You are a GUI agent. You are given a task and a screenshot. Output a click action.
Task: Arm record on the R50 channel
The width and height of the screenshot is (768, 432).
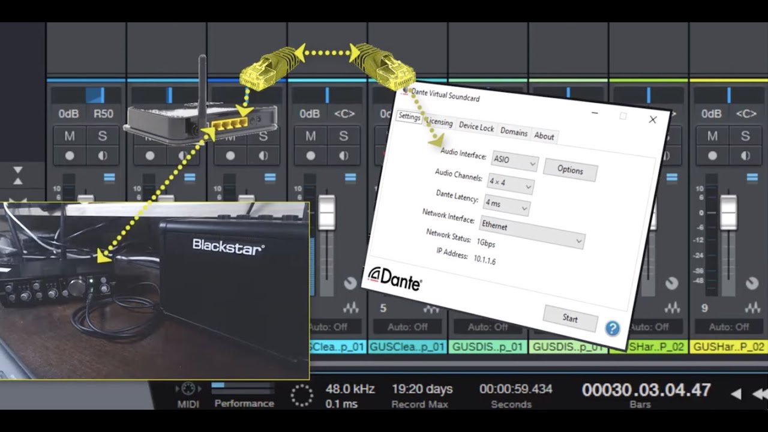pos(70,155)
